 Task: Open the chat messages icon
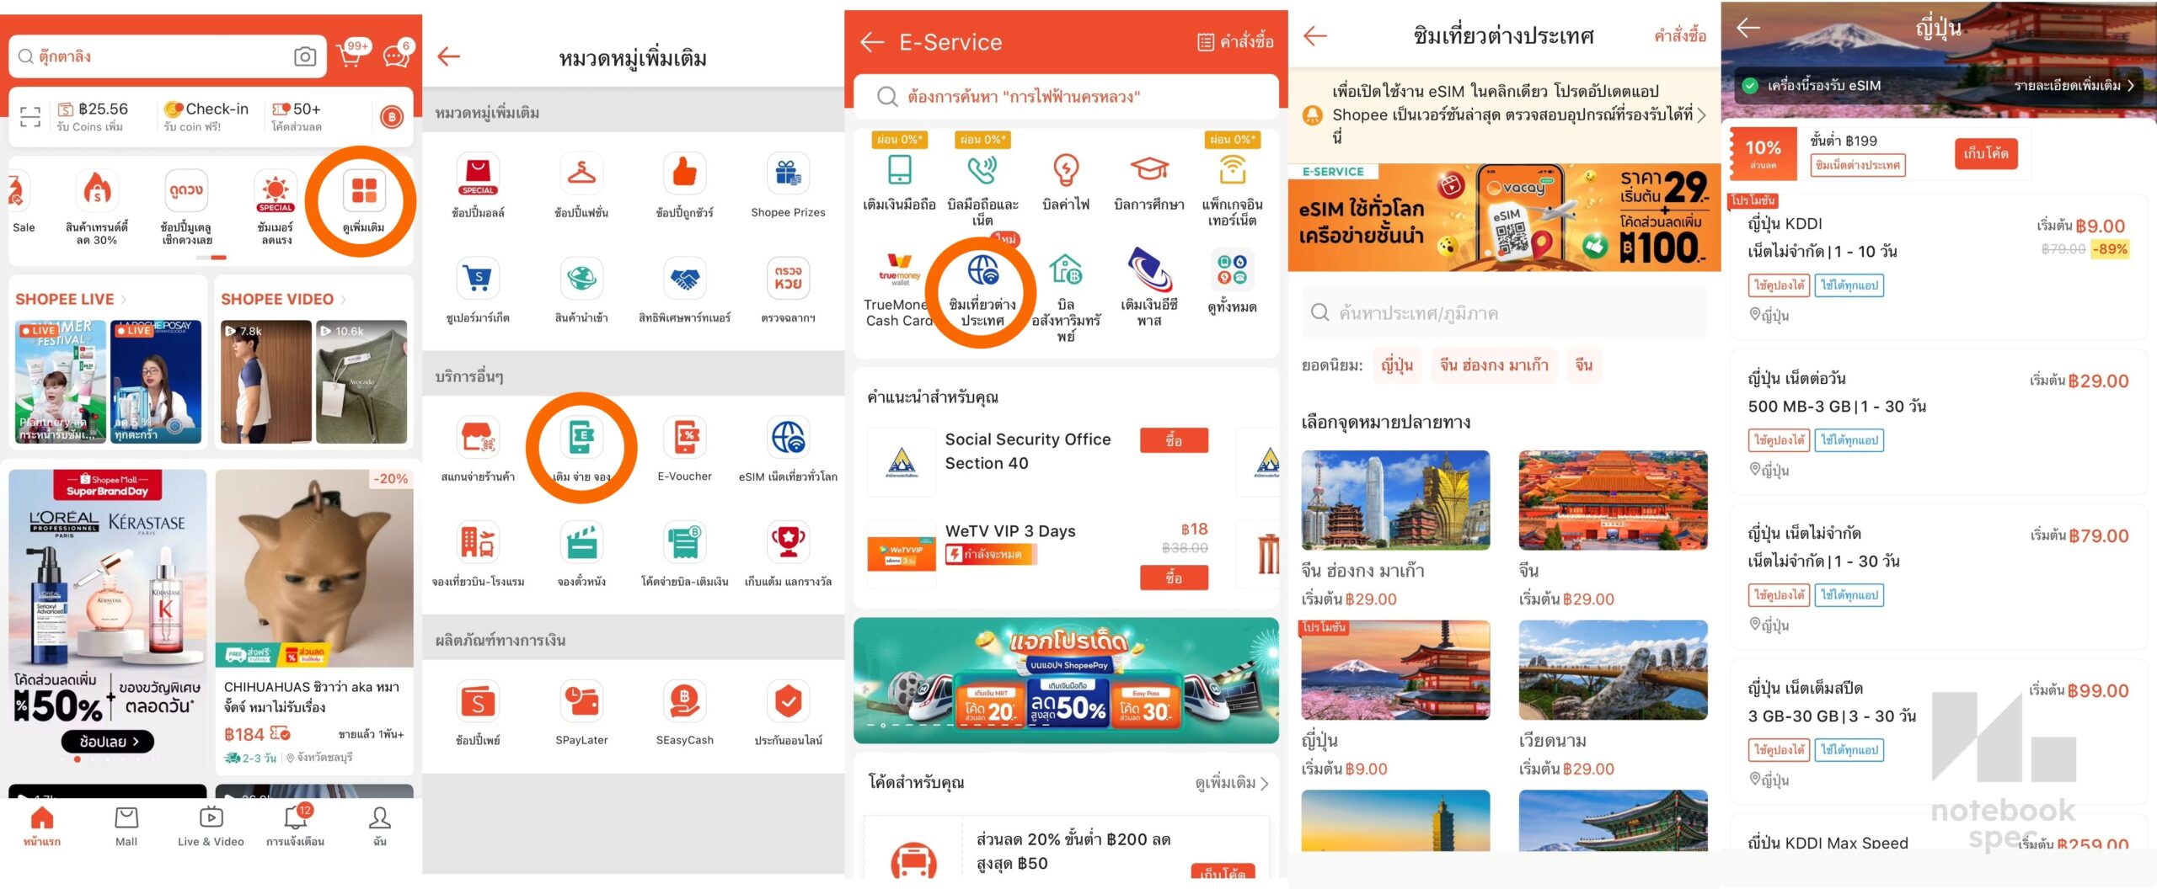click(x=395, y=56)
